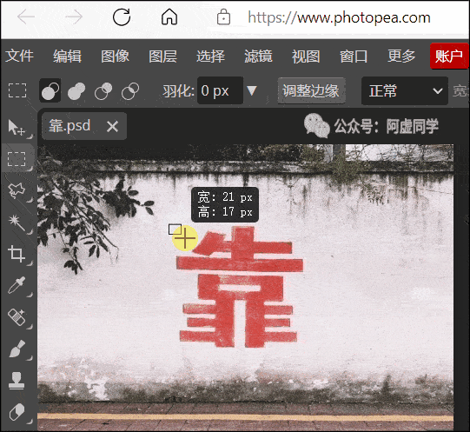Select the Lasso tool
Viewport: 470px width, 432px height.
17,190
